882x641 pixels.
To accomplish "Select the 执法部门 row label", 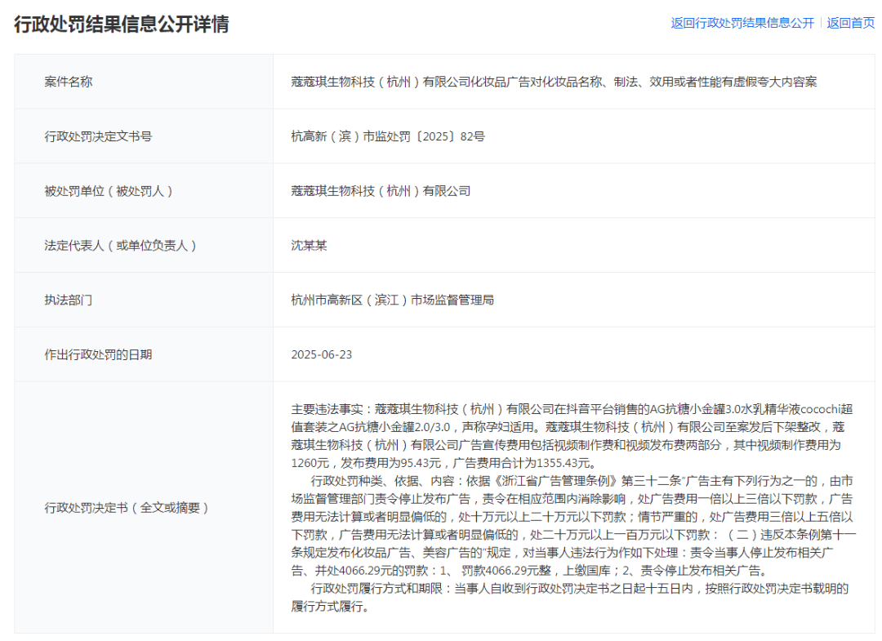I will 69,300.
